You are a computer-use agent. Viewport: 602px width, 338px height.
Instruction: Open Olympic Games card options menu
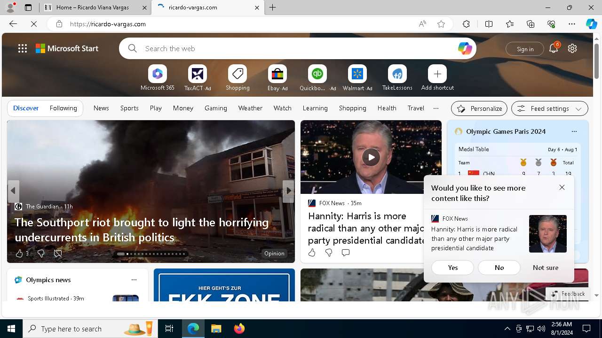(574, 131)
